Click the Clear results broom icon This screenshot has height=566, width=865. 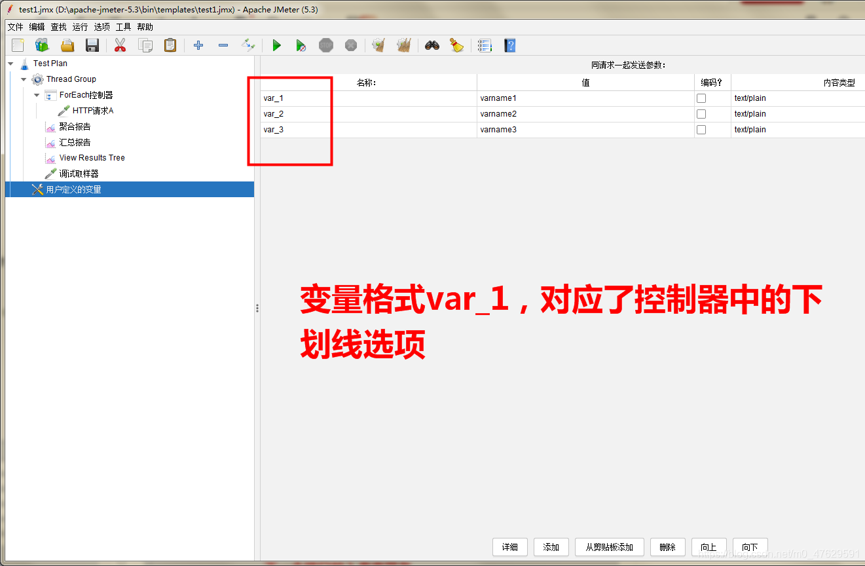pyautogui.click(x=378, y=45)
